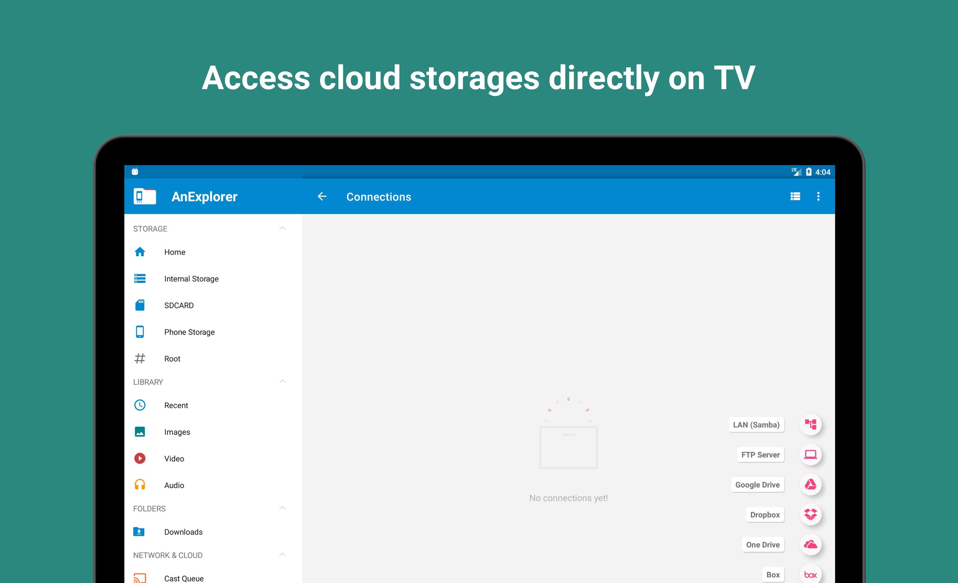Screen dimensions: 958x583
Task: Collapse the NETWORK & CLOUD section
Action: tap(283, 555)
